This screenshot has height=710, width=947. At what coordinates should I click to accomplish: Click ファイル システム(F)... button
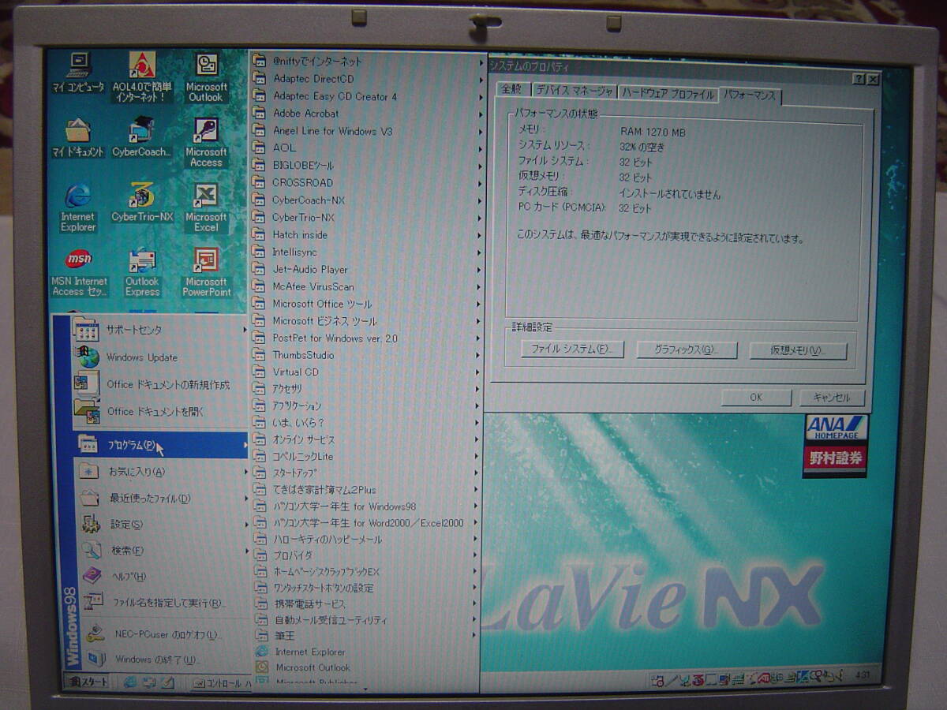[571, 348]
